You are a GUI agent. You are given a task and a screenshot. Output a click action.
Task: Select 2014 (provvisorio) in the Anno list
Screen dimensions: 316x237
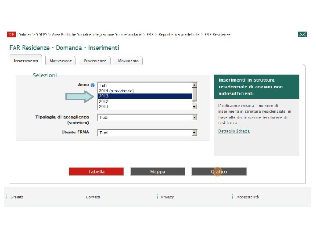145,91
